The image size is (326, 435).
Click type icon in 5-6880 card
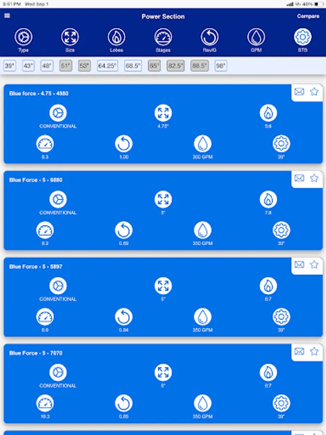click(x=58, y=200)
